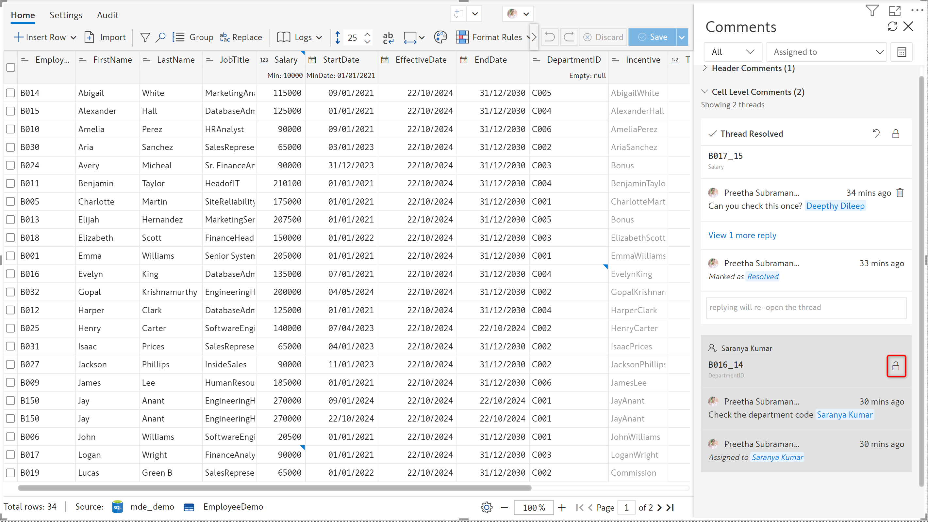Refresh the Comments panel
Viewport: 928px width, 522px height.
[x=892, y=26]
